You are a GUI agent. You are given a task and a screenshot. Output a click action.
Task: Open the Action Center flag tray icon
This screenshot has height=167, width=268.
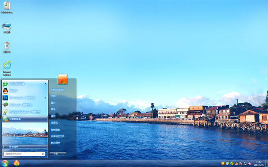click(x=241, y=163)
